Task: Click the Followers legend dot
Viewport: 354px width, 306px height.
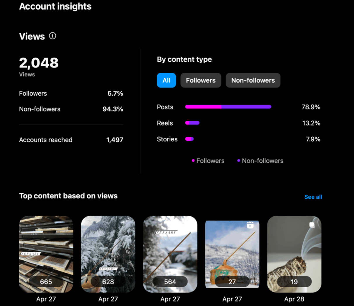Action: pos(193,161)
